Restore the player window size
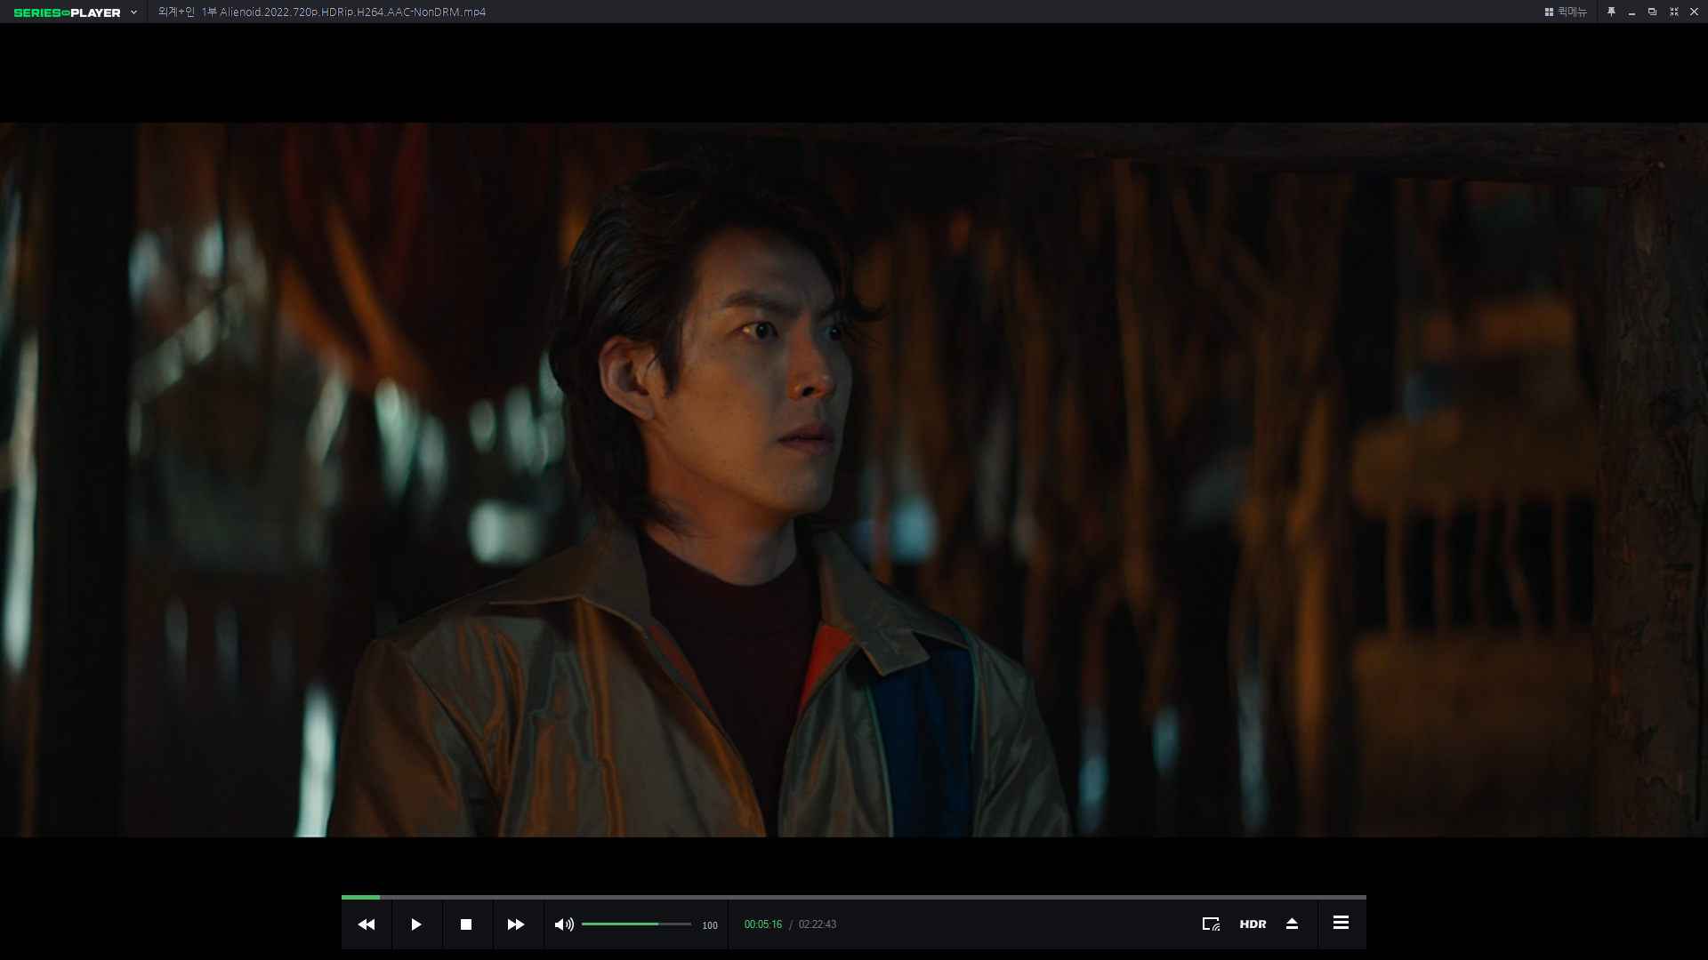Screen dimensions: 1708x960 1652,12
